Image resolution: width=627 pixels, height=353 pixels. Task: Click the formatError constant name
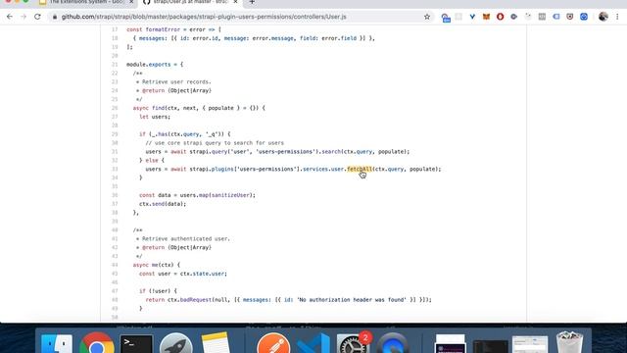163,29
